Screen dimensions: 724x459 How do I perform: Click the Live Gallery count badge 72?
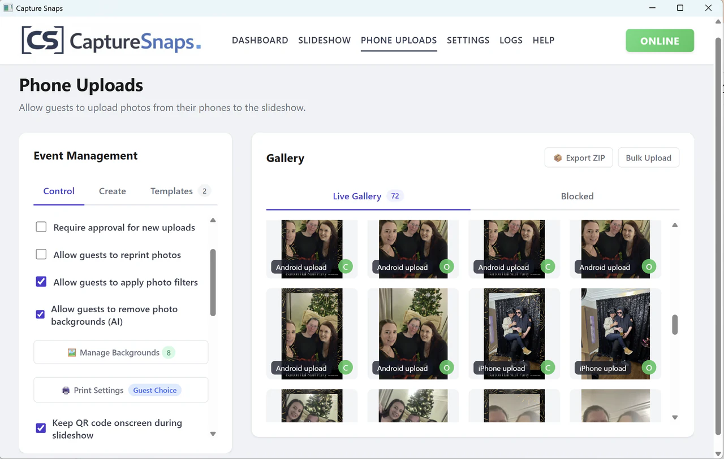click(395, 196)
